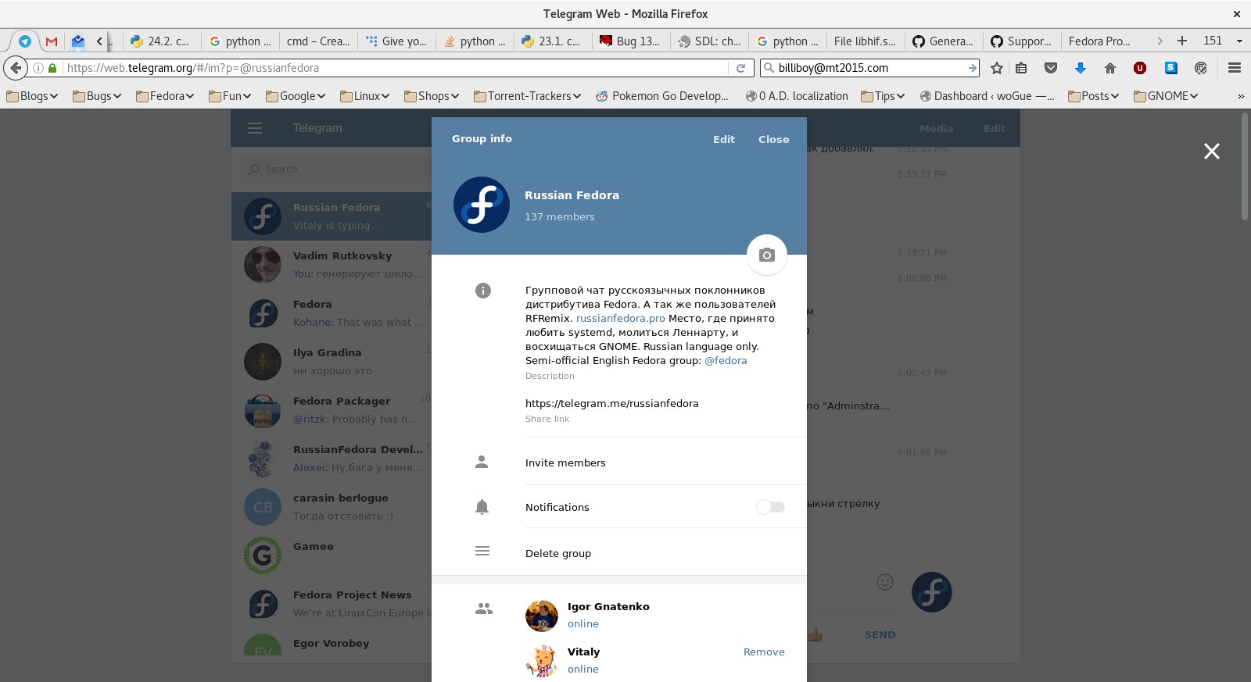Screen dimensions: 1251x682
Task: Switch to the "Give yo..." tab
Action: pyautogui.click(x=396, y=41)
